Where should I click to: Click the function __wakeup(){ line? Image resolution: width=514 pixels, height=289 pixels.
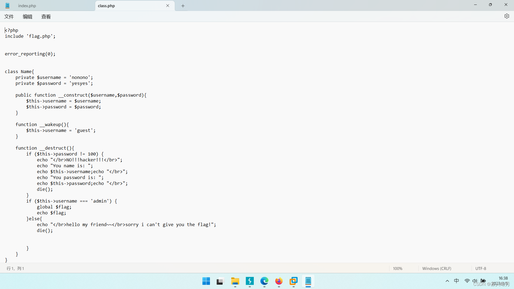[42, 124]
